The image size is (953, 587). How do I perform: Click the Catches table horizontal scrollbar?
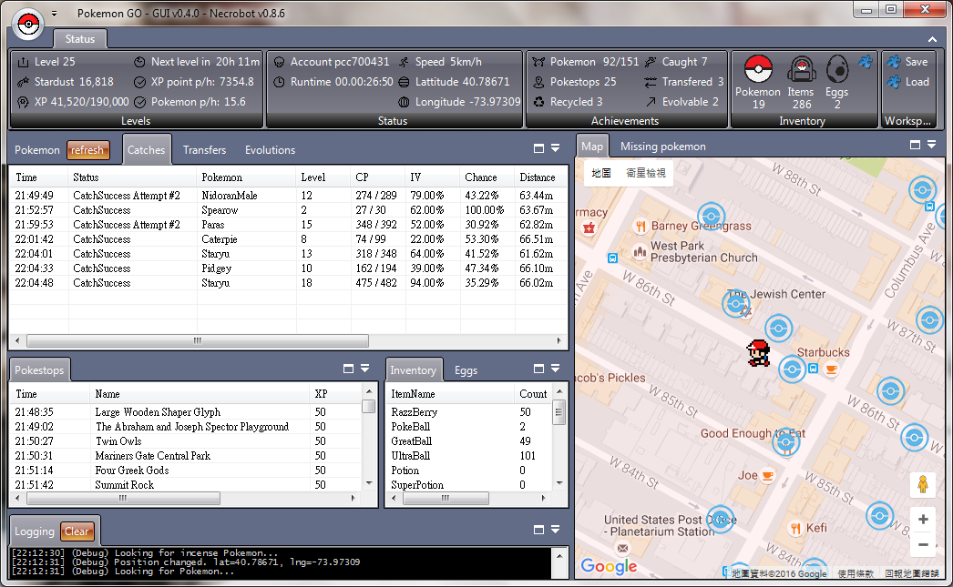click(198, 341)
